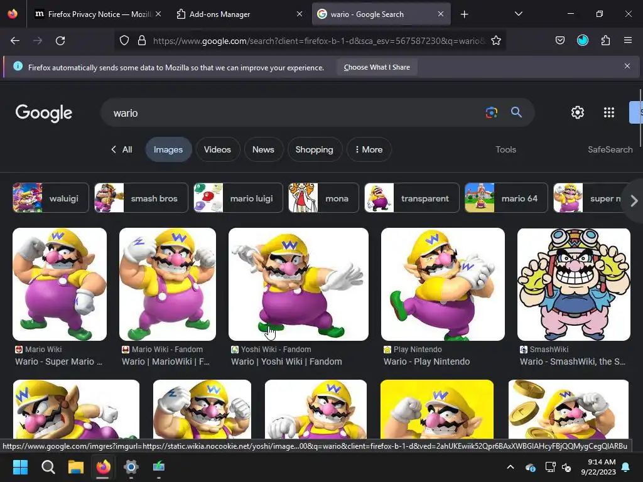Screen dimensions: 643x482
Task: Open the SafeSearch dropdown
Action: click(x=610, y=149)
